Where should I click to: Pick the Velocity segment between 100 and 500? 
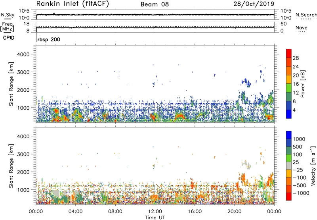(x=289, y=151)
